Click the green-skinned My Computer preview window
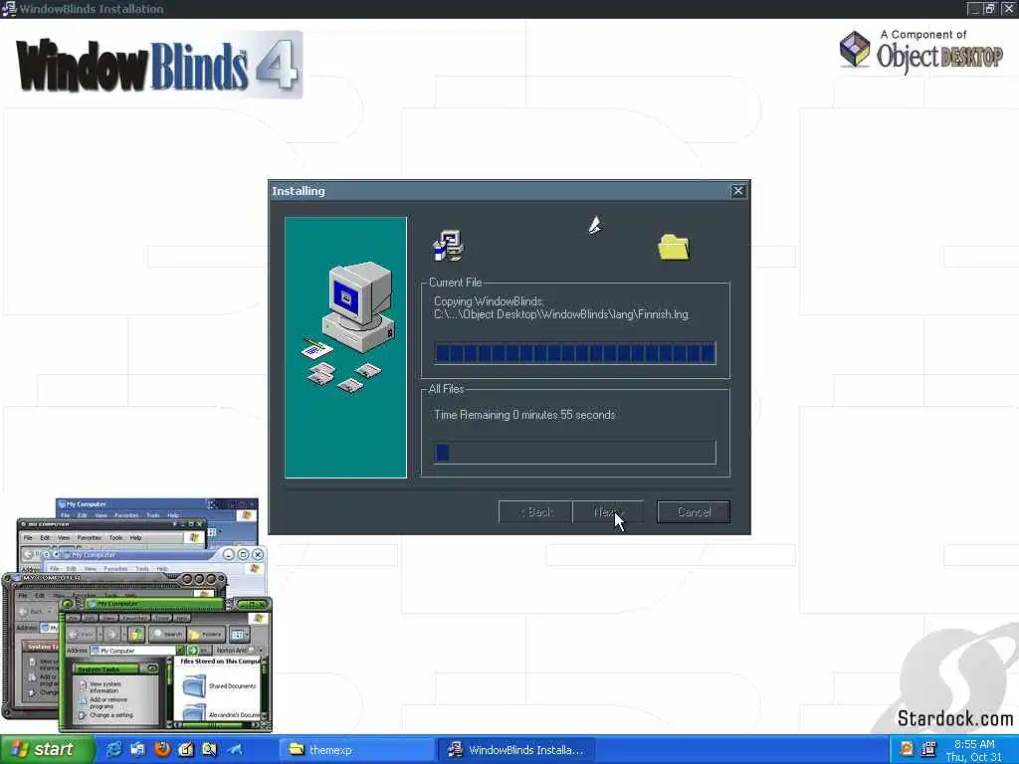Screen dimensions: 1019x764 coord(166,664)
